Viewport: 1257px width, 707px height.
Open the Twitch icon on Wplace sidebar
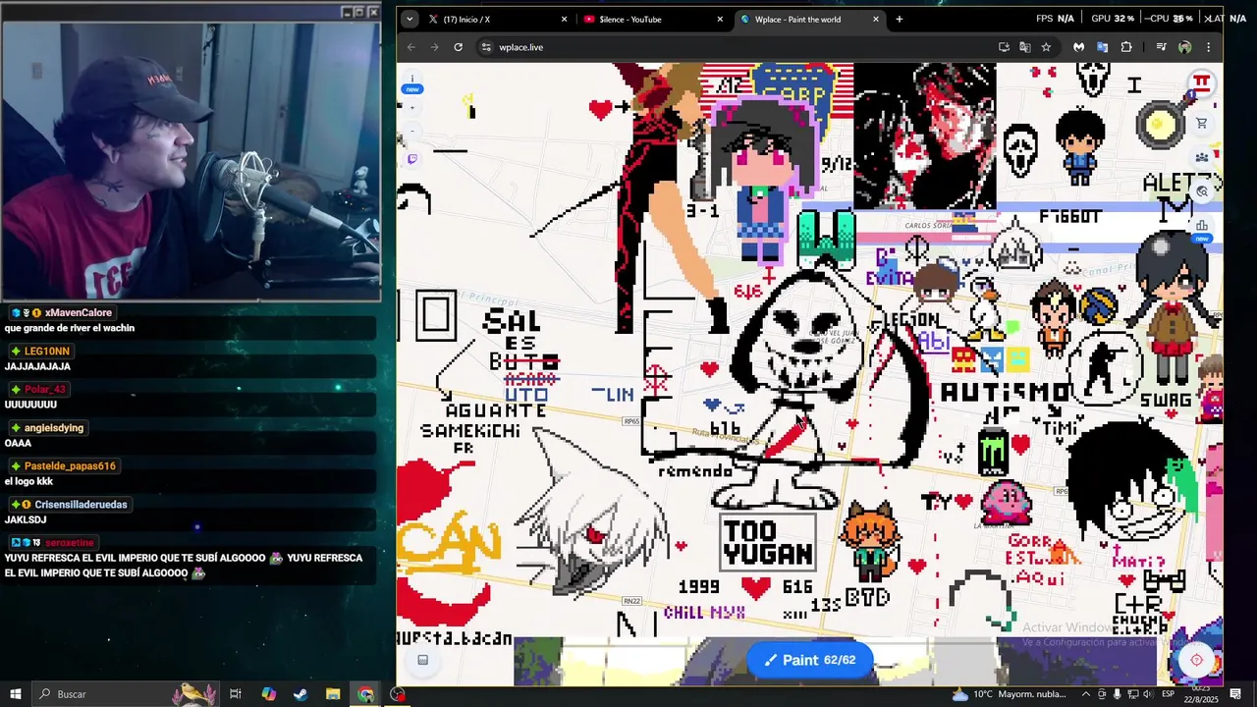pyautogui.click(x=412, y=159)
